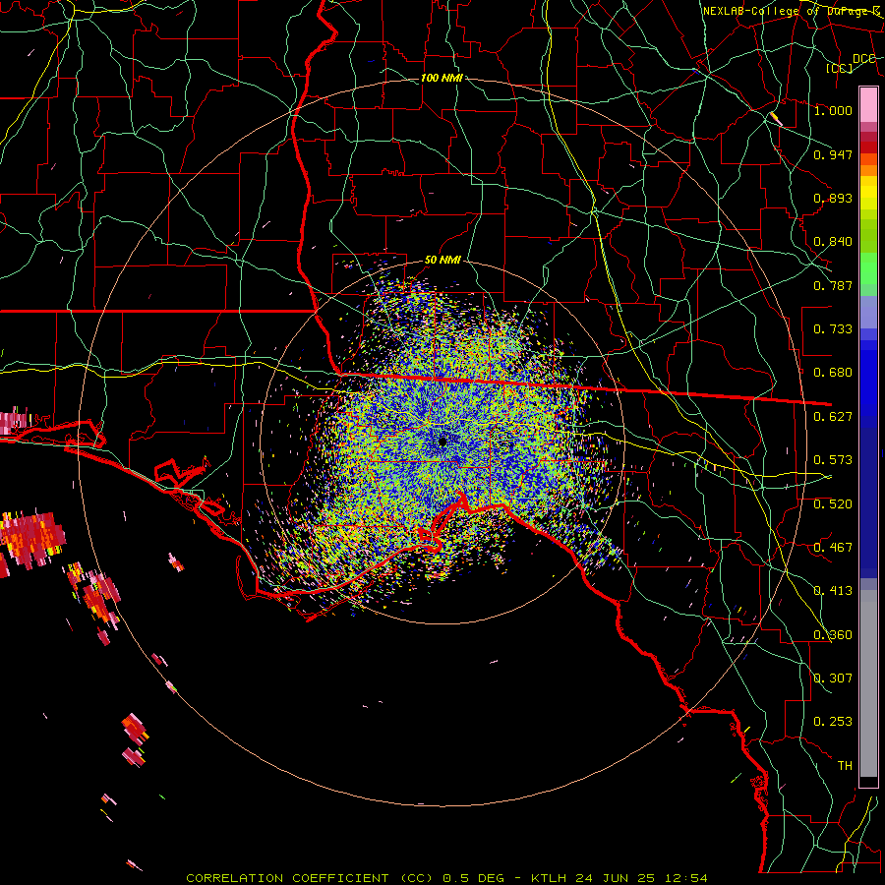Click the 1.000 legend value
885x885 pixels.
click(x=833, y=110)
